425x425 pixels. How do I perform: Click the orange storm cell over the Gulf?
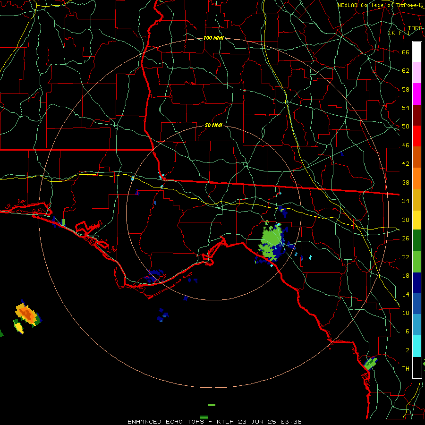tap(27, 314)
